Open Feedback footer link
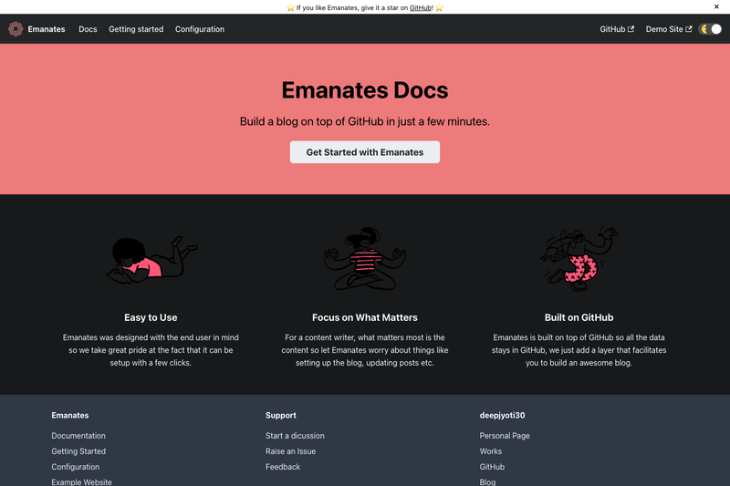This screenshot has height=486, width=730. (283, 467)
